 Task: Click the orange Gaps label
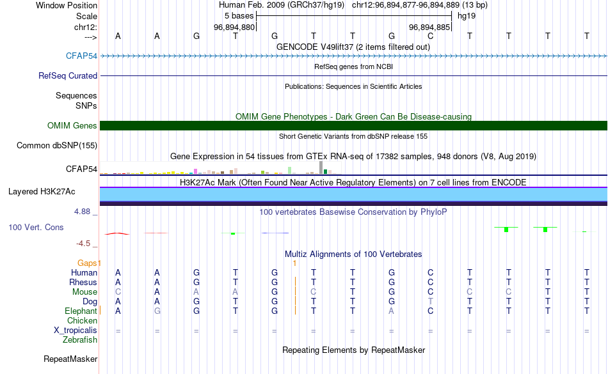pyautogui.click(x=87, y=263)
